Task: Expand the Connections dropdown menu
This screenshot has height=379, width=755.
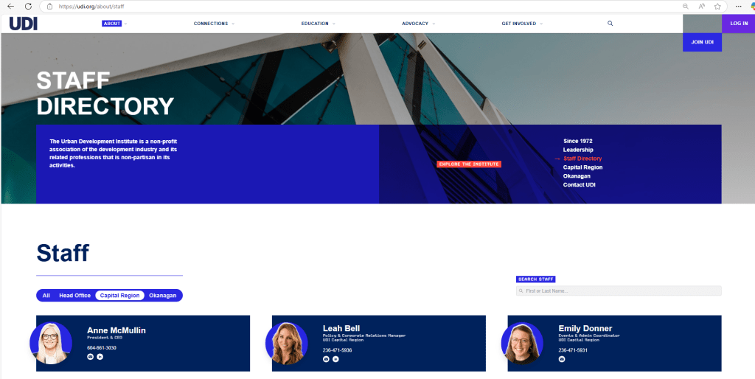Action: pyautogui.click(x=214, y=24)
